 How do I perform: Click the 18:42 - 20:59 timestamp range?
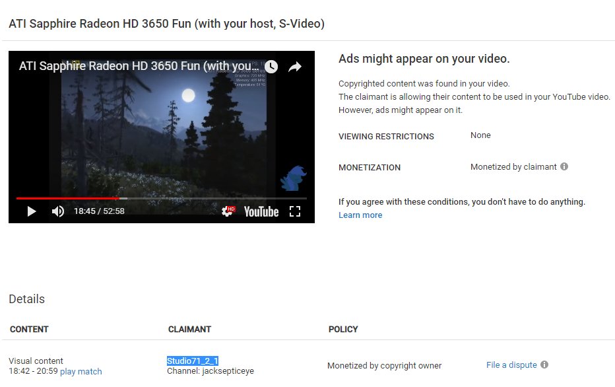point(34,371)
